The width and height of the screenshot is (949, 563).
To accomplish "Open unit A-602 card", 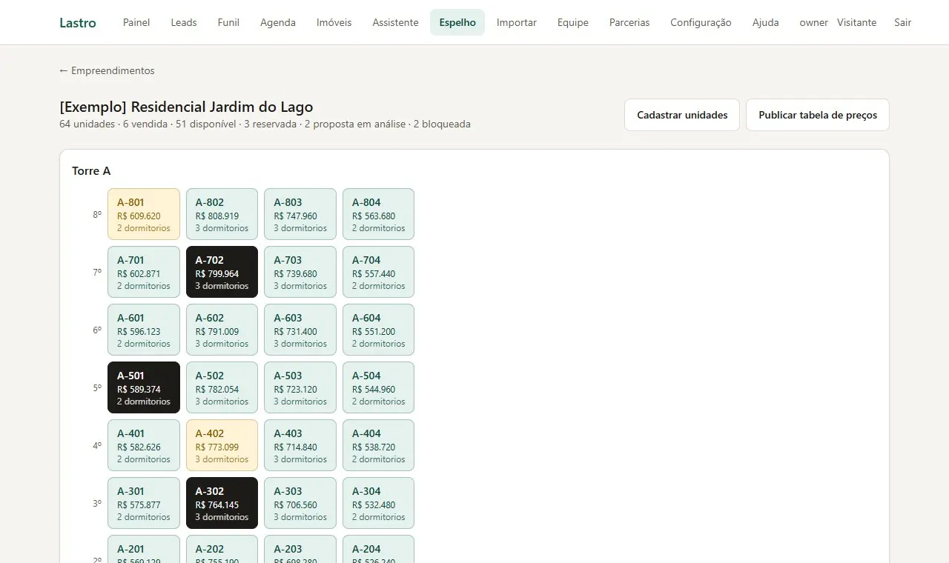I will click(222, 330).
